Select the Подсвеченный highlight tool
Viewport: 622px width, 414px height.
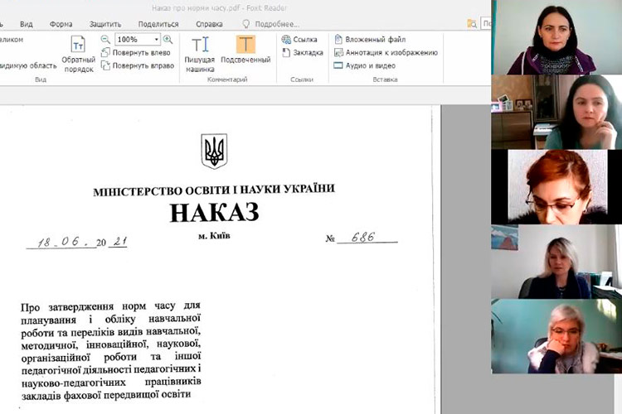tap(245, 50)
